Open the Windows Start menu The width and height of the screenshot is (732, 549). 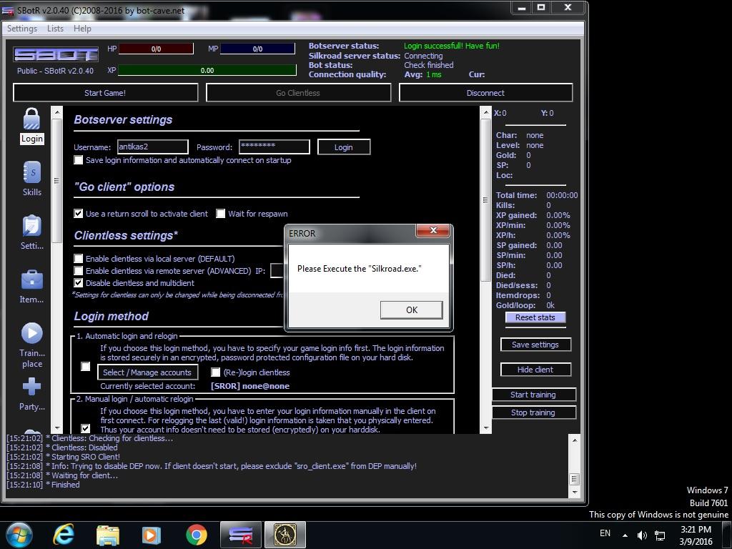pos(19,535)
